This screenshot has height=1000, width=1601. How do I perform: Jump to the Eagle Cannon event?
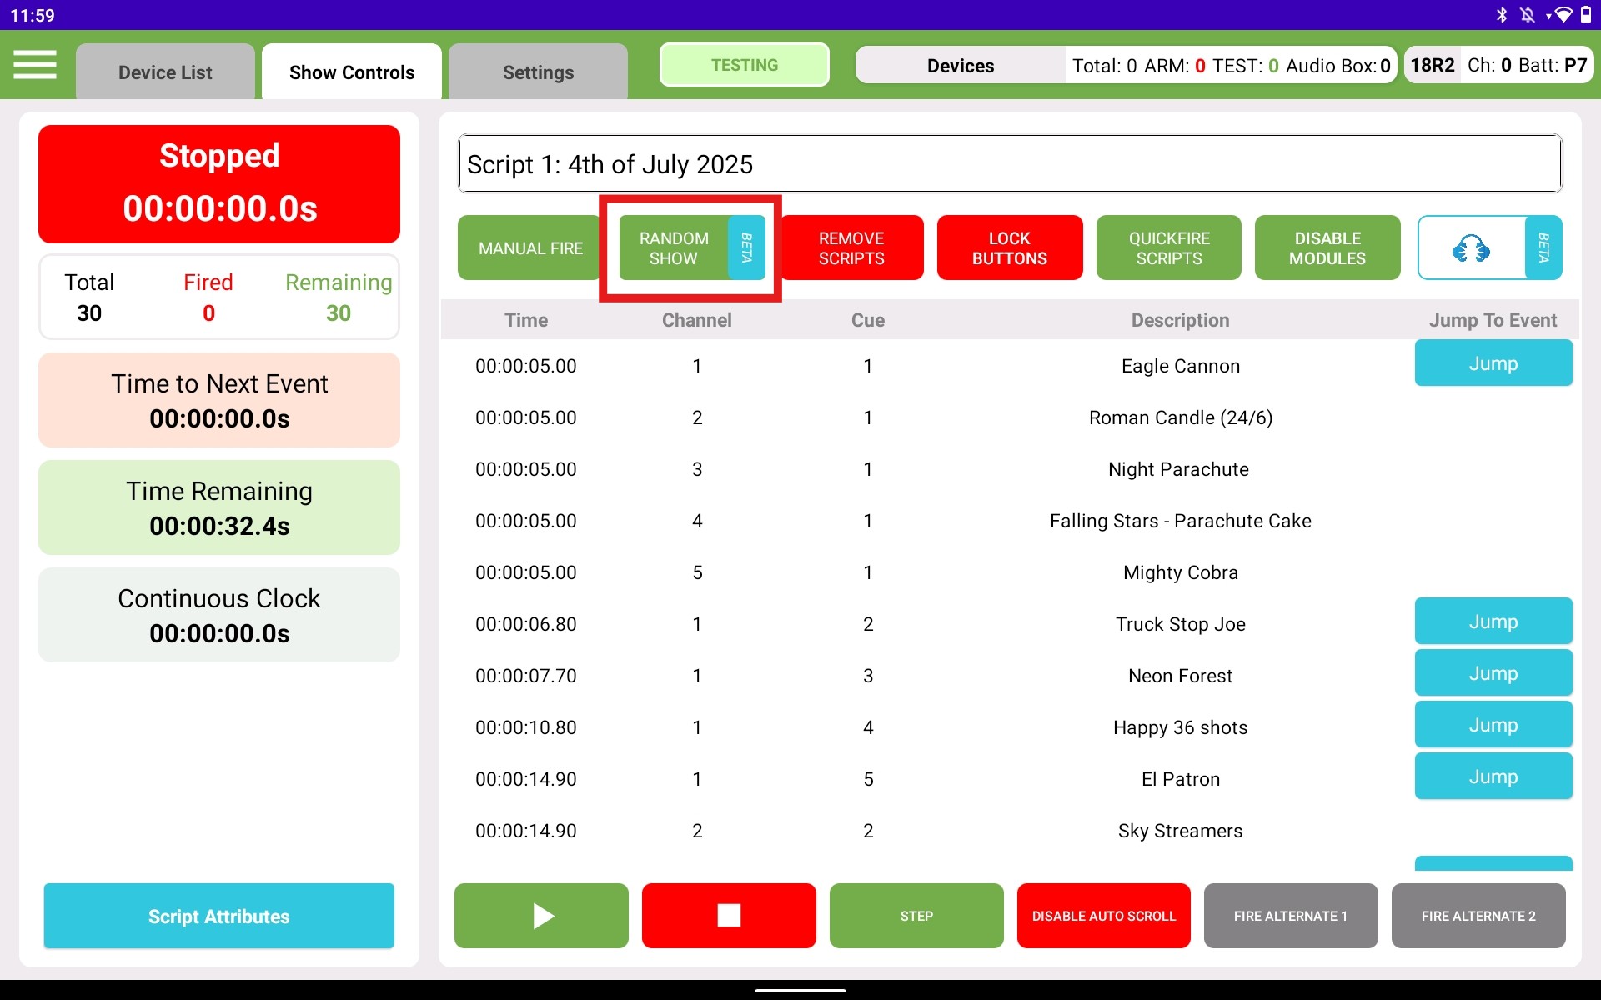click(1492, 363)
